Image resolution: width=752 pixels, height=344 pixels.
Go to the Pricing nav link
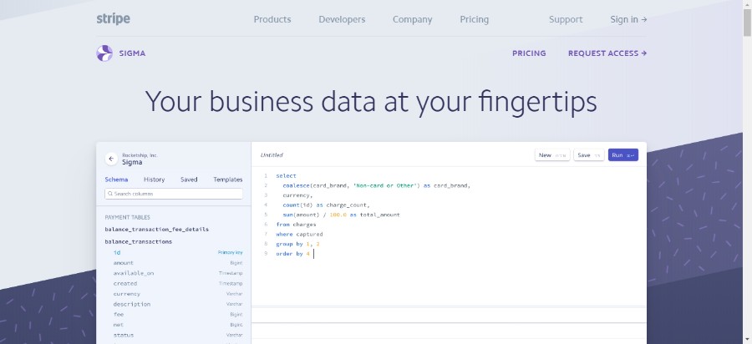474,19
